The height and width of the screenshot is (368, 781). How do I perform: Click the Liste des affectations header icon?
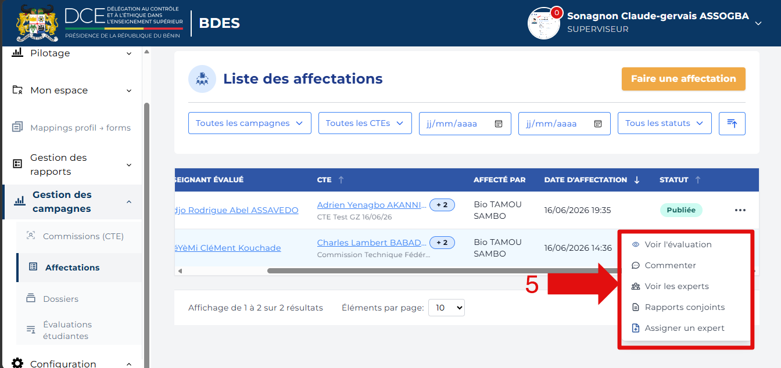click(x=202, y=79)
